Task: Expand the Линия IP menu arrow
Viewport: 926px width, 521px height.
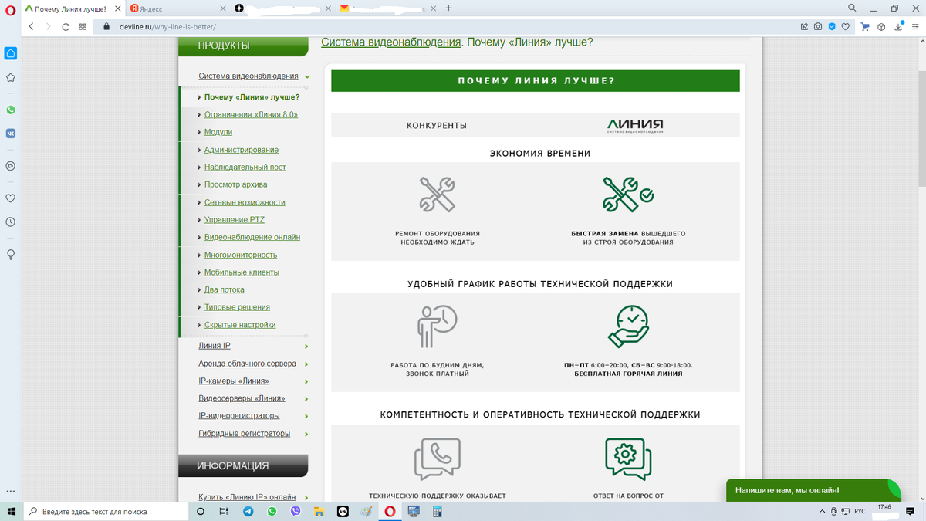Action: pyautogui.click(x=306, y=347)
